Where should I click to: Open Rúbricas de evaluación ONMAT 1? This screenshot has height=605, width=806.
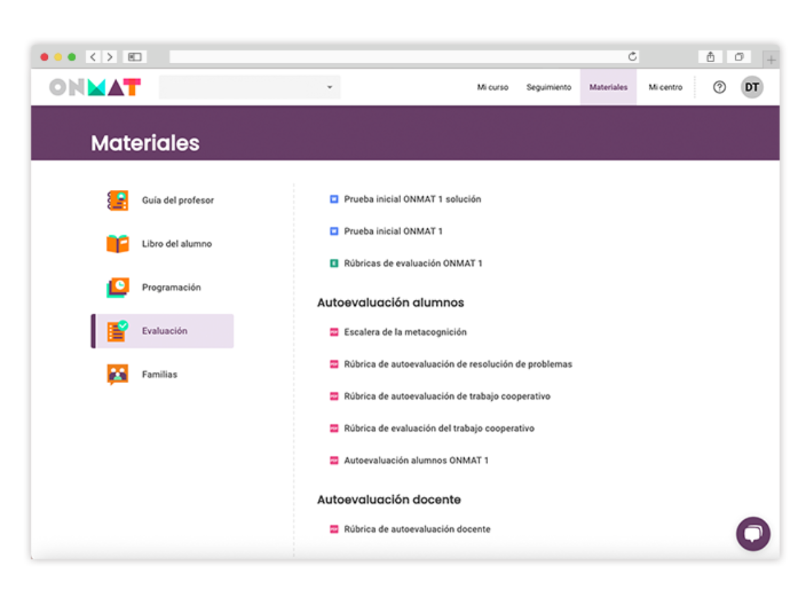coord(413,263)
